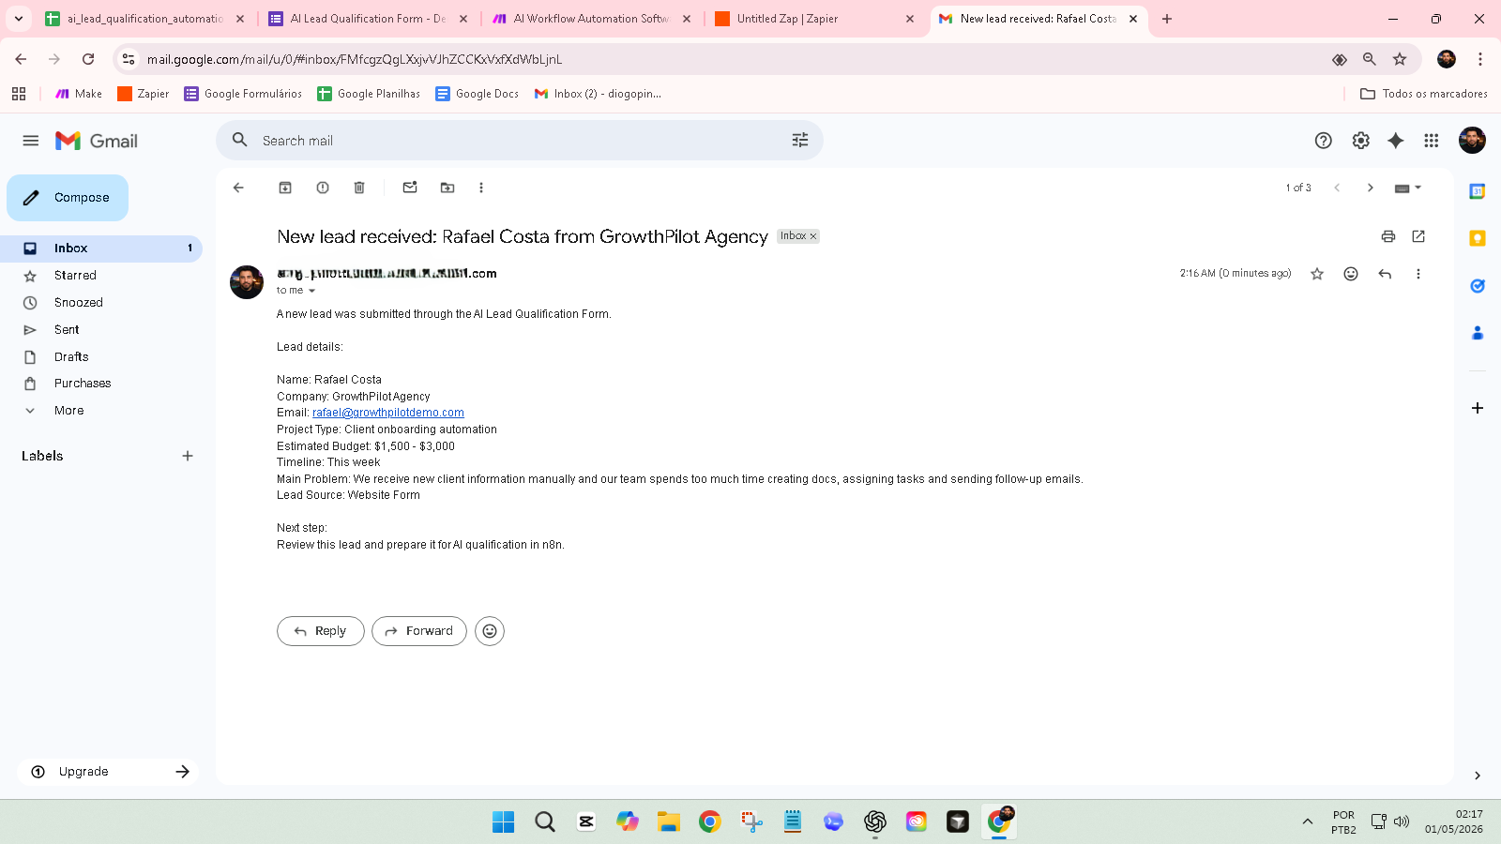Hide the side panel chevron
The image size is (1501, 844).
[x=1478, y=776]
